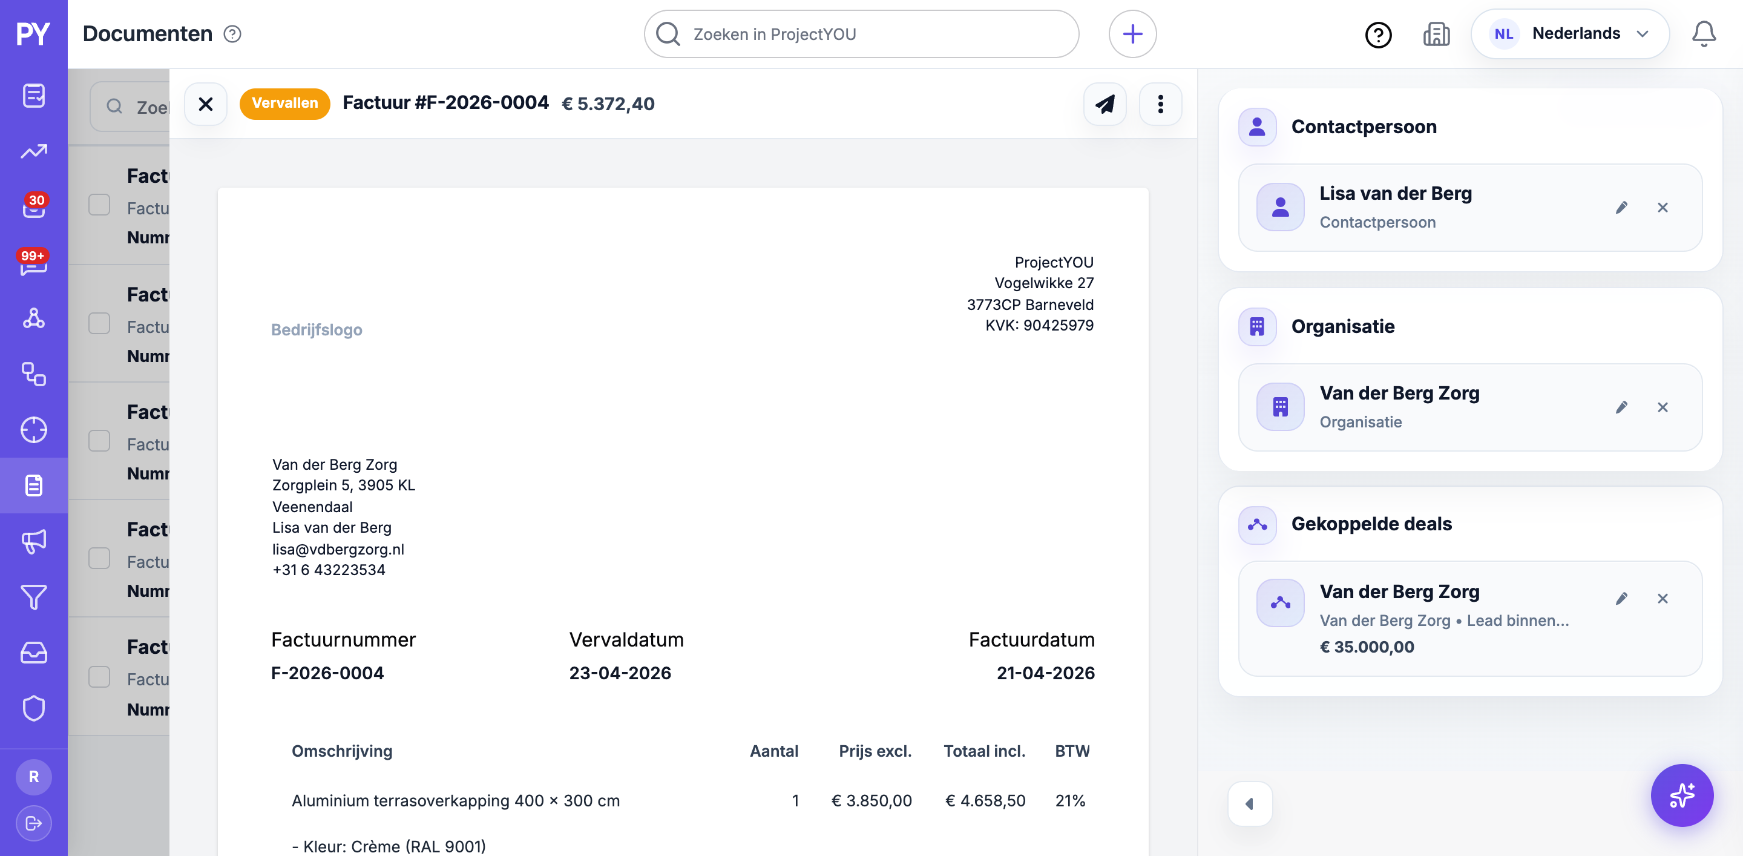The height and width of the screenshot is (856, 1743).
Task: Click the Vervaldatum 23-04-2026 value
Action: 619,673
